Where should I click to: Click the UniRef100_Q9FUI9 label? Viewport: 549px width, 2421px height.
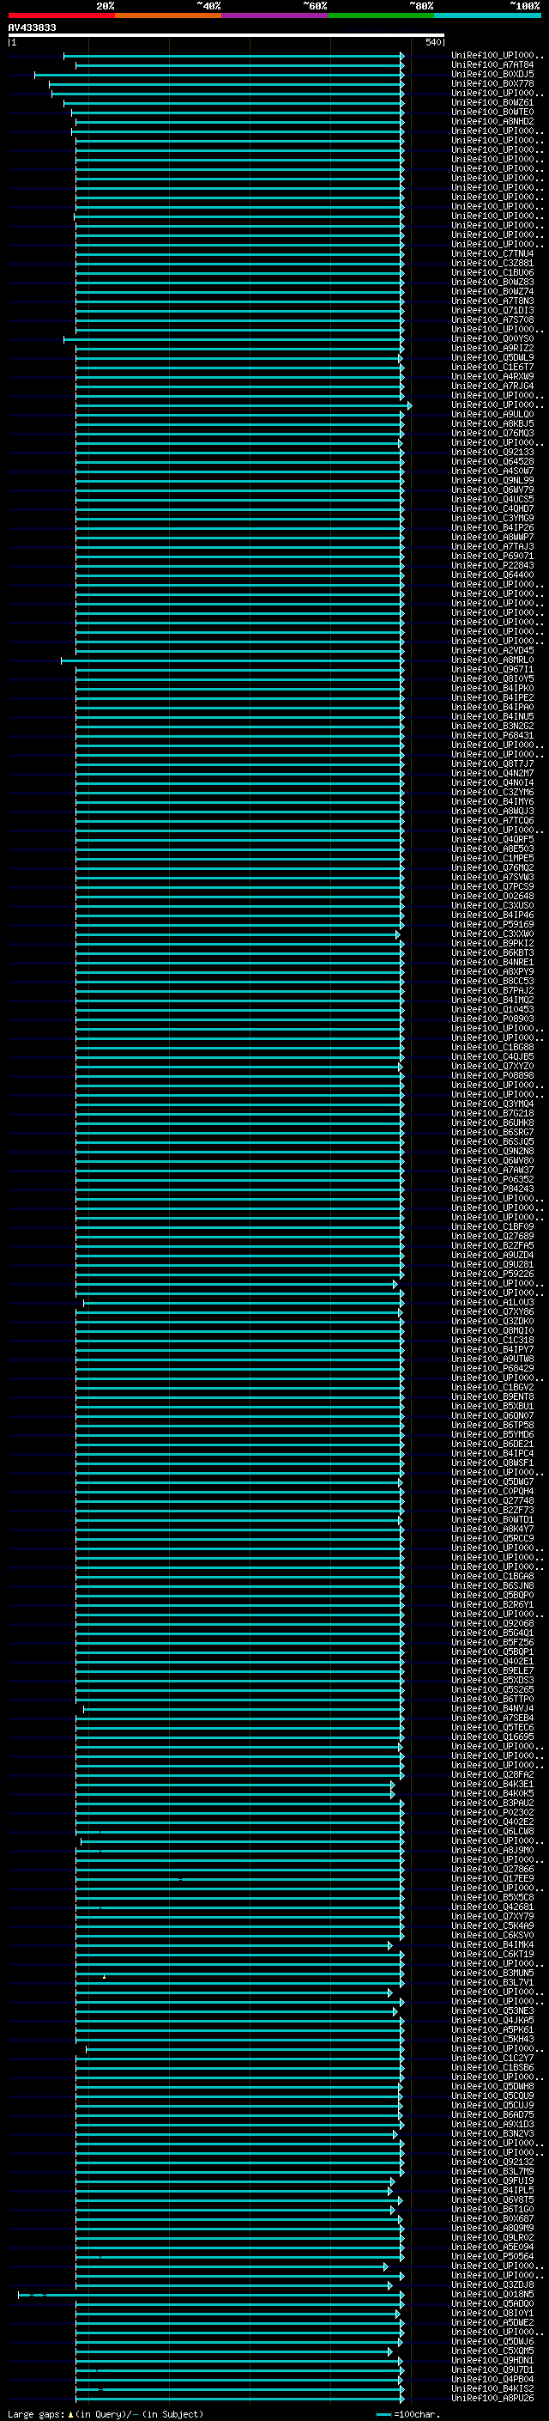click(492, 2181)
